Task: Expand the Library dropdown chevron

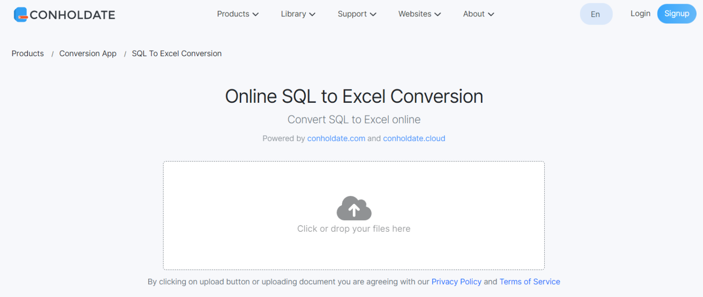Action: 313,14
